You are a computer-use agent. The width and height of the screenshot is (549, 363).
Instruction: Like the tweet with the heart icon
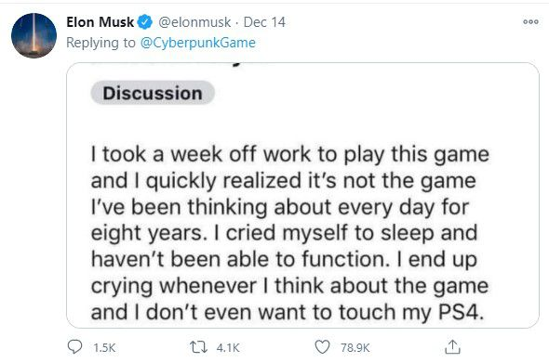click(x=322, y=347)
